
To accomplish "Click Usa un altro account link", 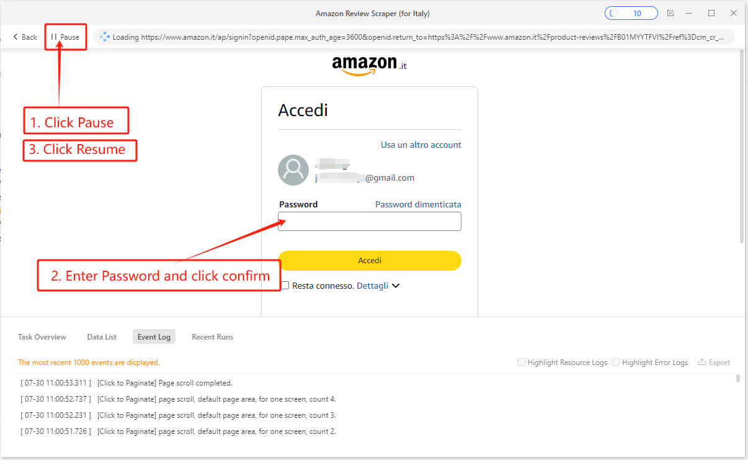I will (421, 145).
